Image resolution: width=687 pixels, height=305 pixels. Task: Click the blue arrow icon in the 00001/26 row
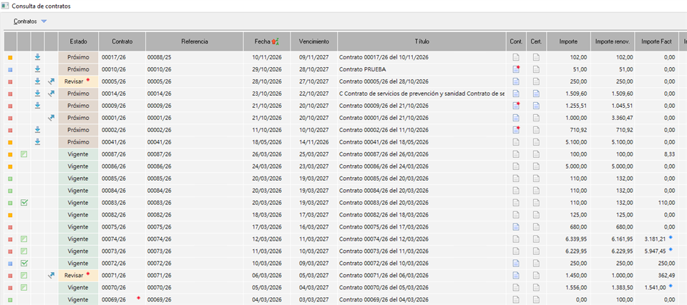coord(51,118)
